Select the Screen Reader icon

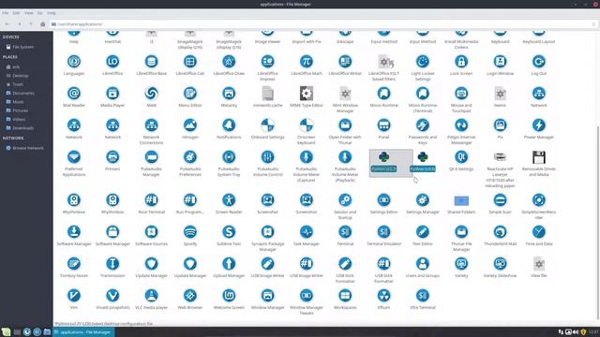coord(229,199)
